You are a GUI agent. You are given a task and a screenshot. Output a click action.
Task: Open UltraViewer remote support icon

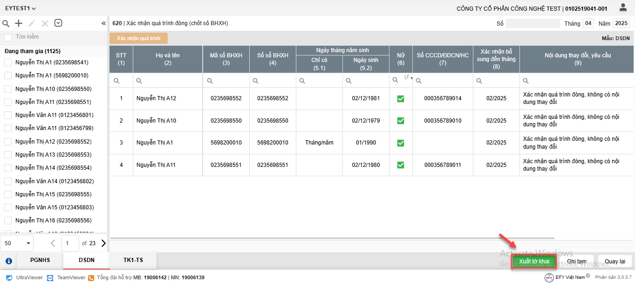[x=9, y=277]
